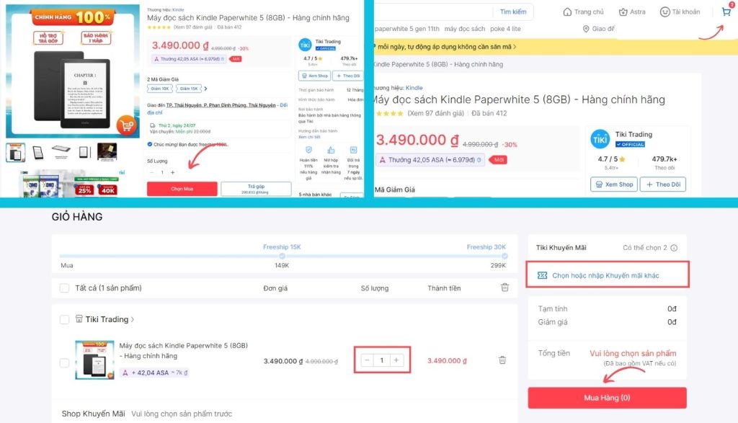
Task: Click the Trang chủ home icon
Action: pyautogui.click(x=567, y=12)
